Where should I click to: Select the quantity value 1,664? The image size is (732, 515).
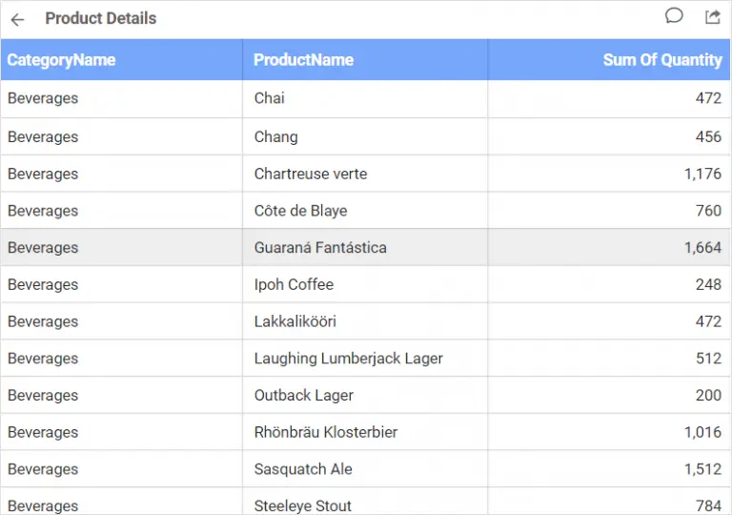coord(702,248)
